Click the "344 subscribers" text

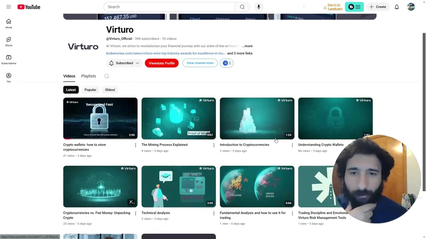tap(147, 39)
